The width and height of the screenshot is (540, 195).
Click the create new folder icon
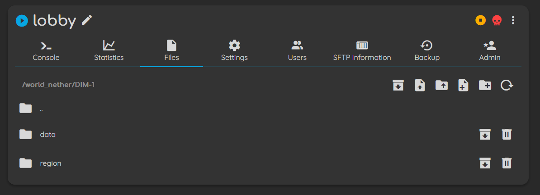(485, 85)
